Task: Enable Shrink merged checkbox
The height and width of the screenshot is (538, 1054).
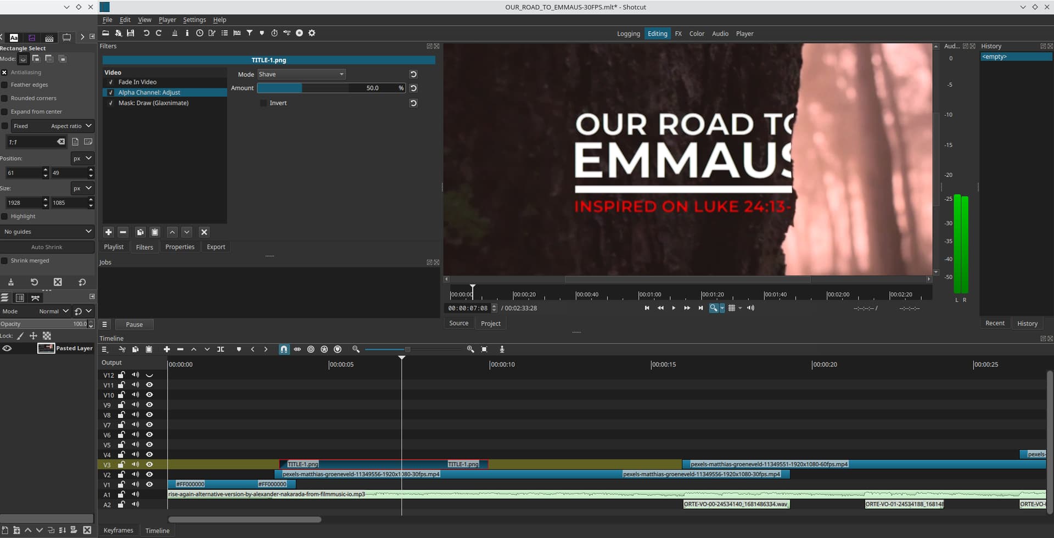Action: click(4, 261)
